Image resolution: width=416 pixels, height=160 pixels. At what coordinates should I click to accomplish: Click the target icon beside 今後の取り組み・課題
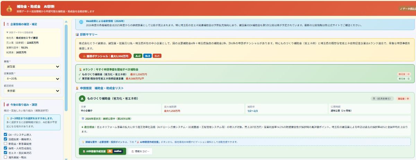(8, 104)
